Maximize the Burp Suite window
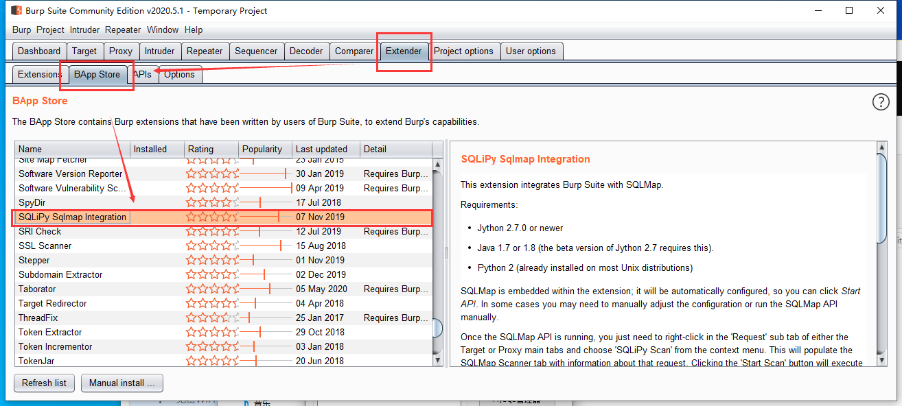This screenshot has width=902, height=406. pos(849,10)
